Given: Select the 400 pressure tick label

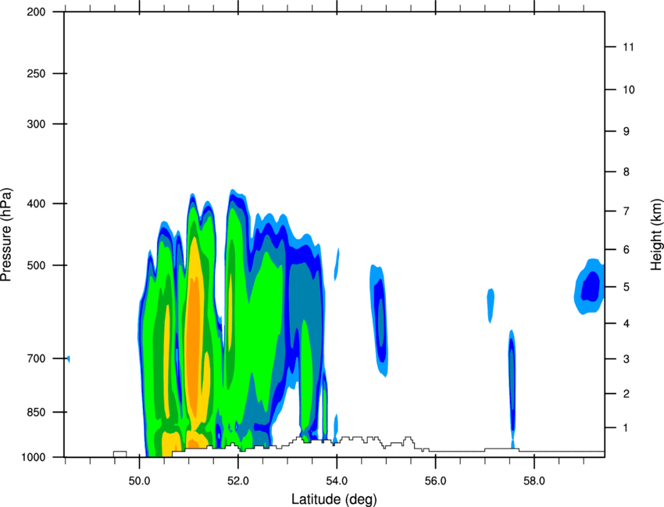Looking at the screenshot, I should tap(36, 204).
